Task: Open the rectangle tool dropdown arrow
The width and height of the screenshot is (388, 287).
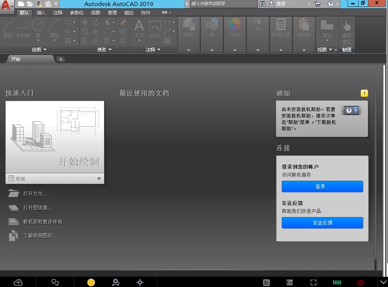Action: pos(74,23)
